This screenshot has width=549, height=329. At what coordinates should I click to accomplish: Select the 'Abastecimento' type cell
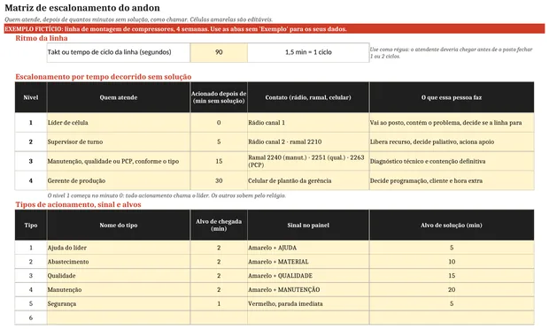point(119,262)
